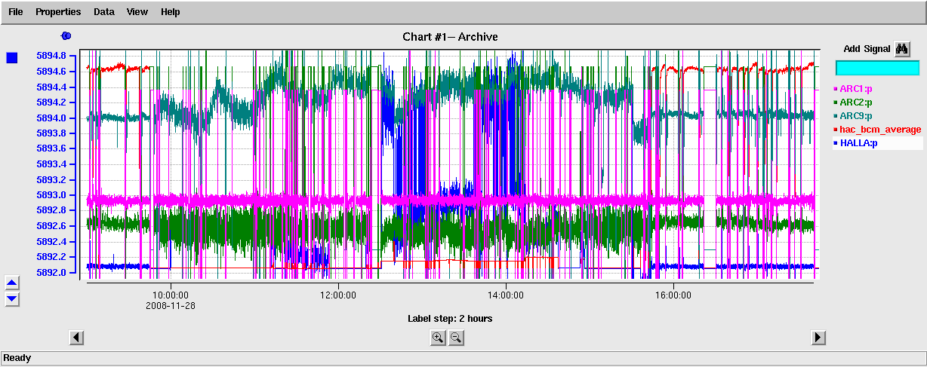This screenshot has width=927, height=367.
Task: Focus the cyan Add Signal input field
Action: tap(877, 68)
